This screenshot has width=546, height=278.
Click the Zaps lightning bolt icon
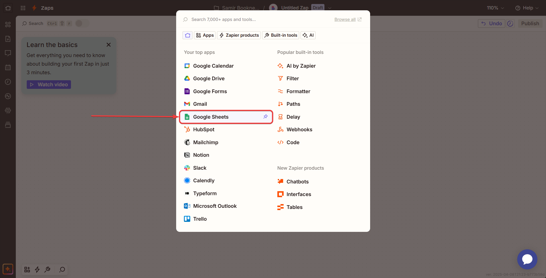pos(34,8)
